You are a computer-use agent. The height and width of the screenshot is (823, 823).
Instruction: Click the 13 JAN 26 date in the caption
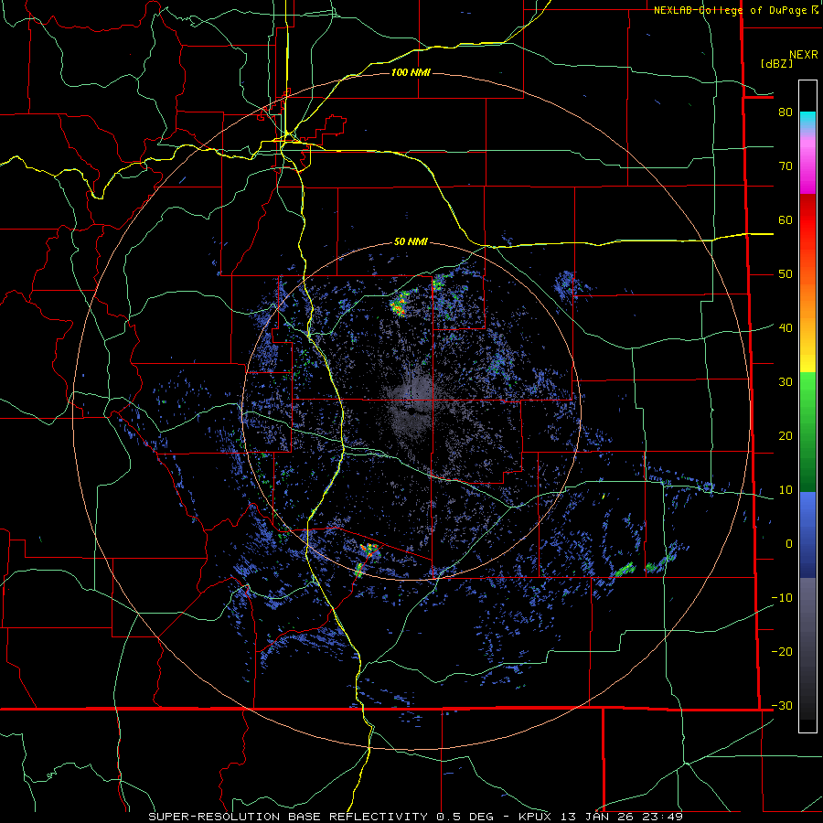point(596,817)
